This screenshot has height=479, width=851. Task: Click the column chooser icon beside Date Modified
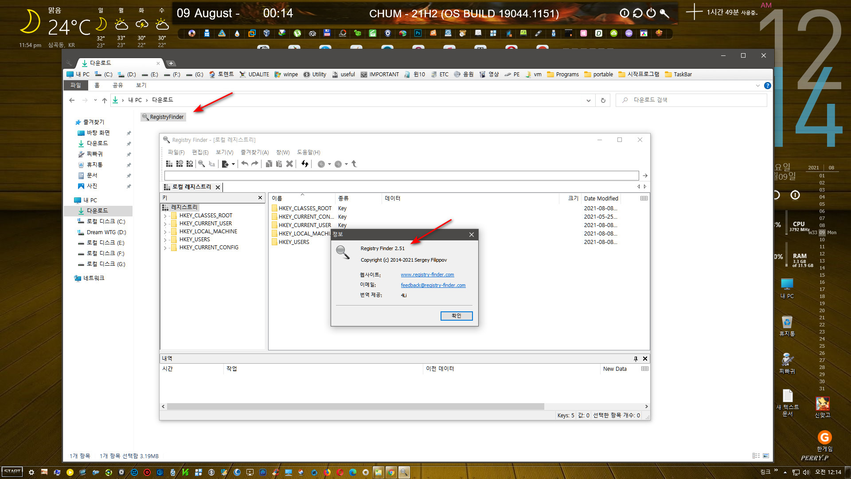(x=644, y=198)
